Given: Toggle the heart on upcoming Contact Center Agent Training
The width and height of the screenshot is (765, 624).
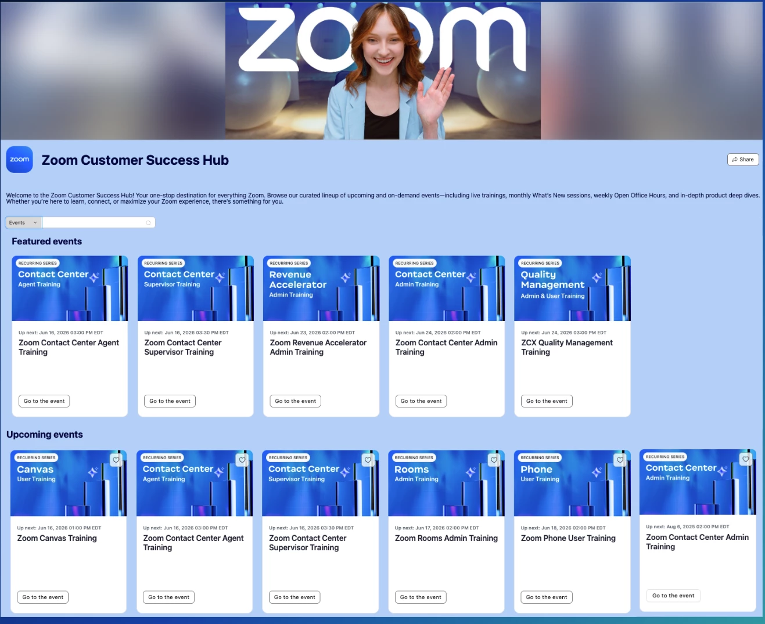Looking at the screenshot, I should [242, 460].
